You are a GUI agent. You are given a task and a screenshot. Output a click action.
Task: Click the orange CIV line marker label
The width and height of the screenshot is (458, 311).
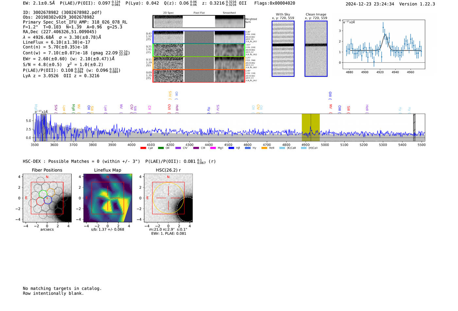pos(258,109)
